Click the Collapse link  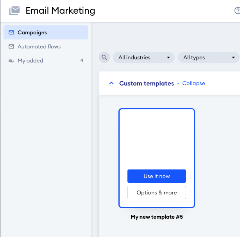[193, 83]
